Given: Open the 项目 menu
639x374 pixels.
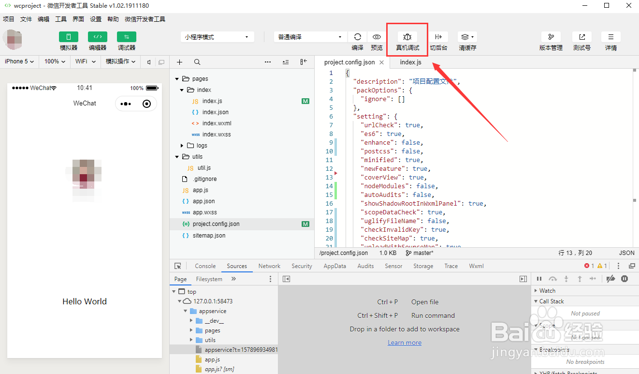Looking at the screenshot, I should coord(9,19).
